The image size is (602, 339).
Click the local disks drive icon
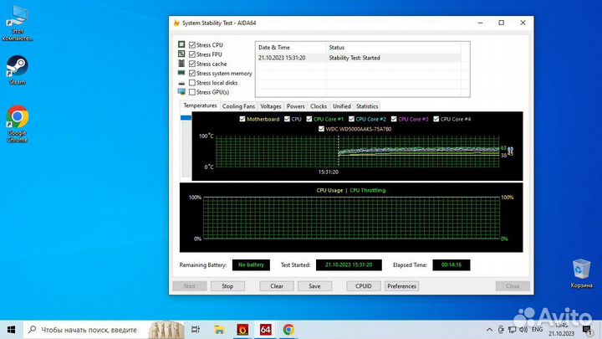click(x=181, y=83)
